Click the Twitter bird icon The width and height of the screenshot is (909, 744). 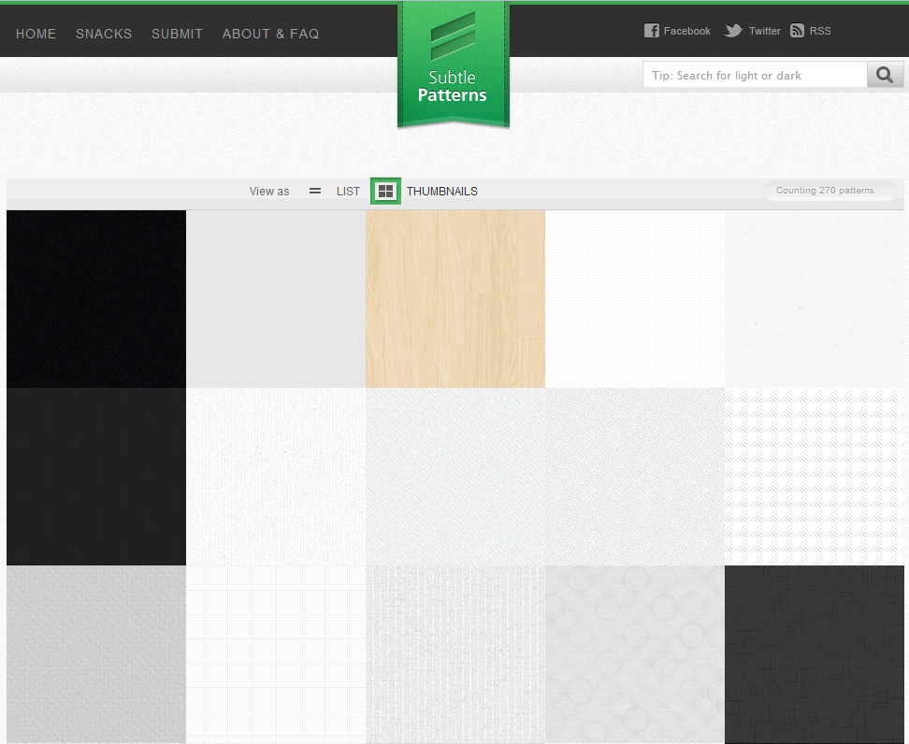[733, 31]
